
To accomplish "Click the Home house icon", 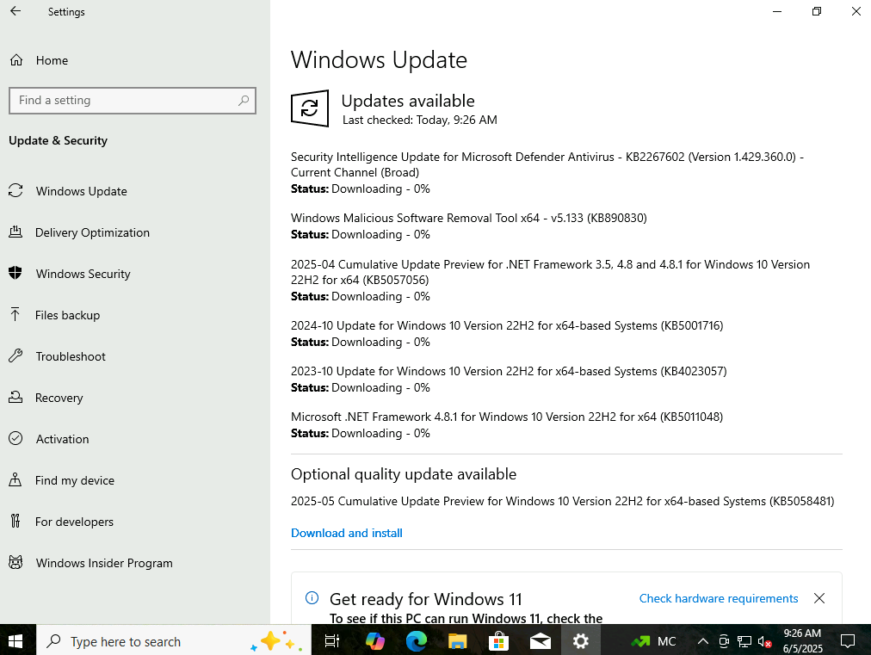I will pos(16,60).
